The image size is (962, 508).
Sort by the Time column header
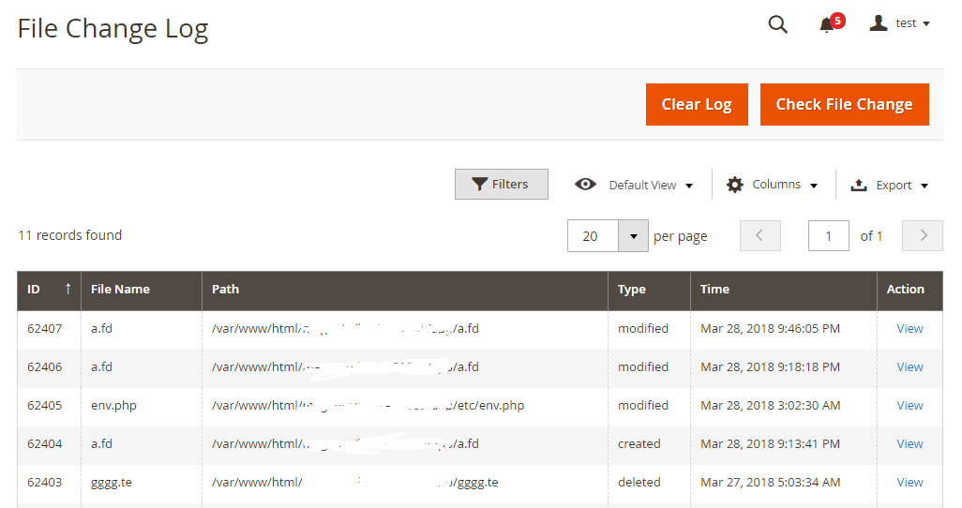coord(714,290)
